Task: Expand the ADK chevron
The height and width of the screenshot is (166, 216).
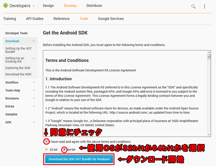Action: (x=34, y=122)
